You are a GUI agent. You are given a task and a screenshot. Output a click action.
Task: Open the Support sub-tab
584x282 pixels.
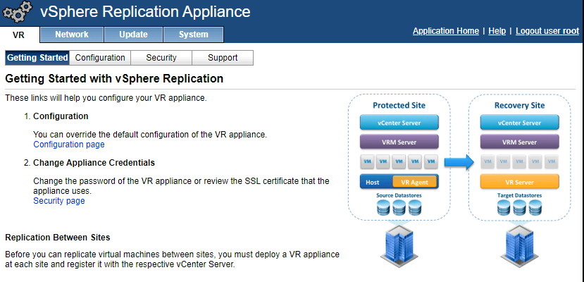[223, 58]
